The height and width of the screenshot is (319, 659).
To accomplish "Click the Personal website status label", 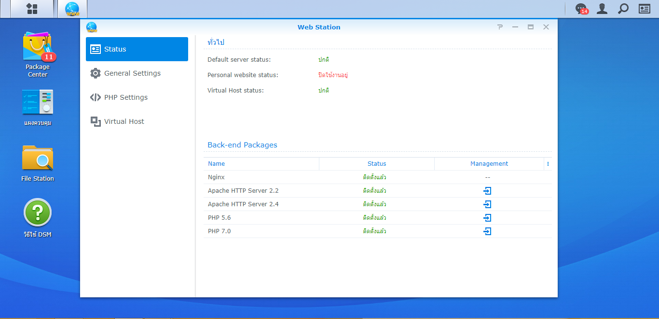I will 243,75.
